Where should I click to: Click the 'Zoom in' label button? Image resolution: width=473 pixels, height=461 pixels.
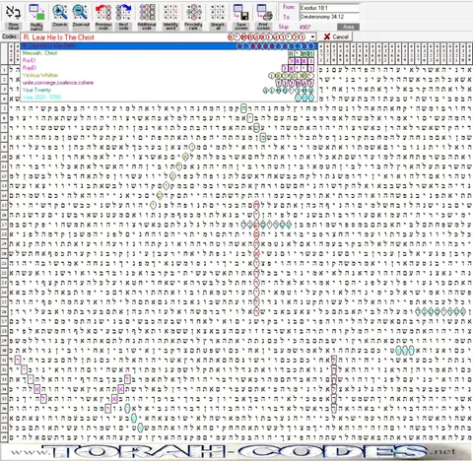[60, 25]
